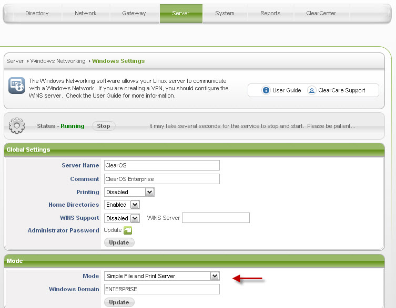This screenshot has height=308, width=396.
Task: Click the Windows Domain field label
Action: [74, 289]
